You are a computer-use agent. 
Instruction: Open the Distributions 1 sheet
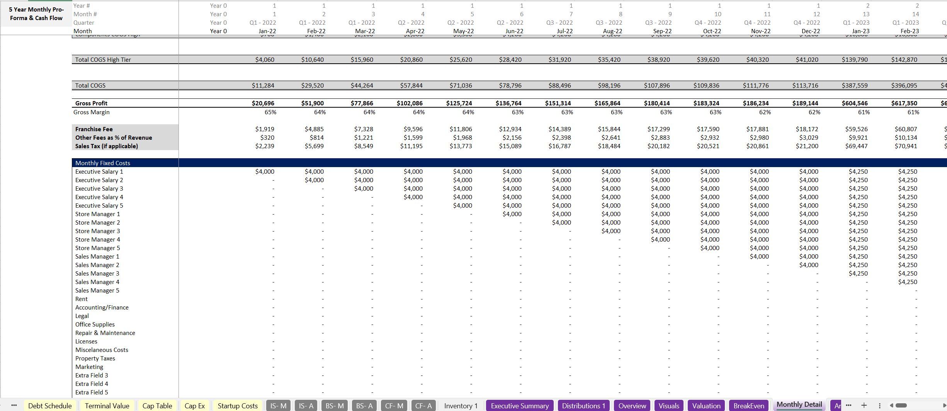tap(584, 406)
